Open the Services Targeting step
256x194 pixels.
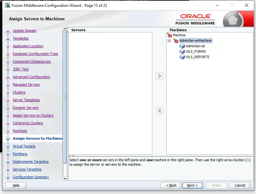27,170
